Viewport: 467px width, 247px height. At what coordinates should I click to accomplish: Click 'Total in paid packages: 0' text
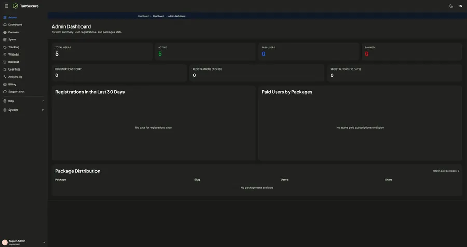[446, 171]
